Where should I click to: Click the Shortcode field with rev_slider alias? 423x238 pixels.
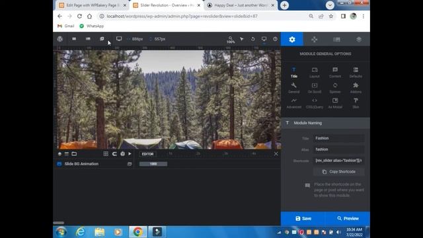tap(339, 161)
